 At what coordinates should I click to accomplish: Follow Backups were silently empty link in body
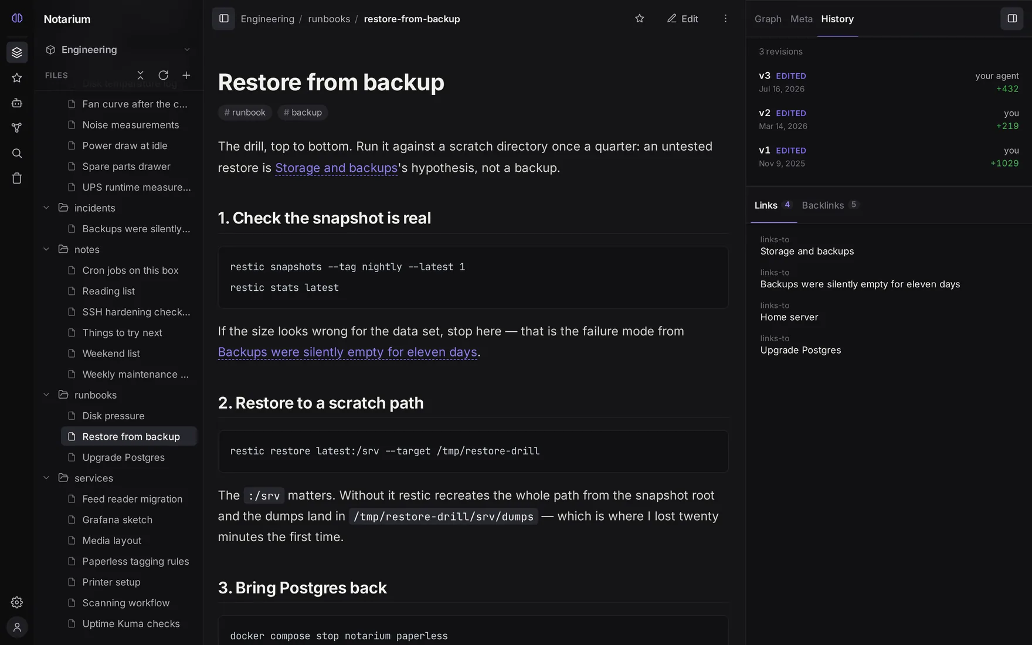point(348,352)
